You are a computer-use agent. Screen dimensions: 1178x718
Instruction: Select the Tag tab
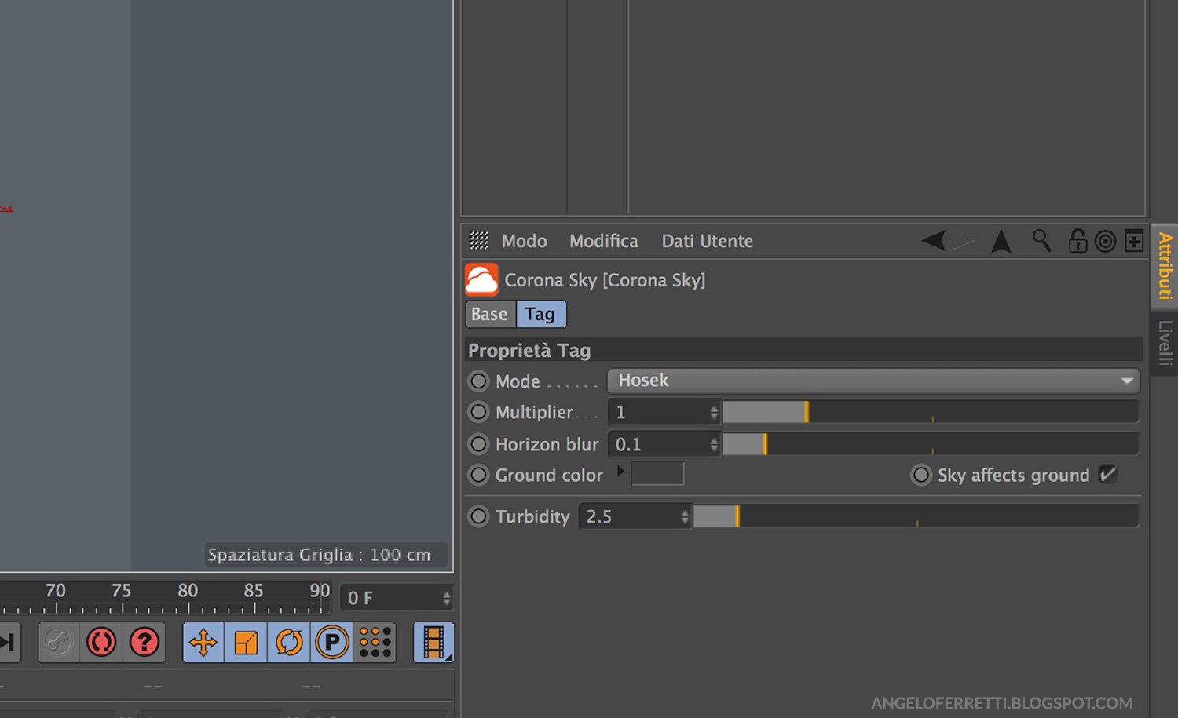click(x=540, y=314)
